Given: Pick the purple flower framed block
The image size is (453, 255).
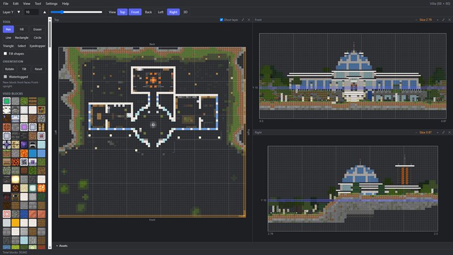Looking at the screenshot, I should [7, 144].
